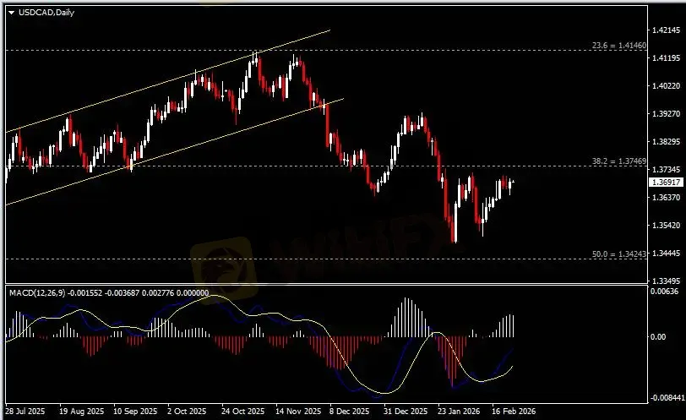Image resolution: width=686 pixels, height=420 pixels.
Task: Click the 1.35420 price scale value
Action: click(667, 226)
